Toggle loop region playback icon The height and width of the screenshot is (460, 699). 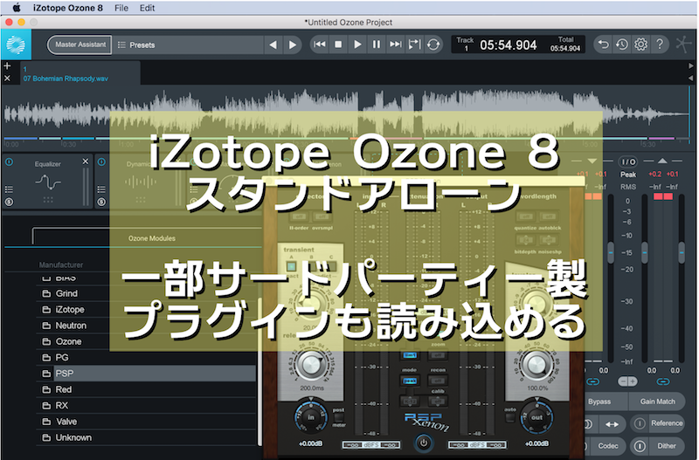pyautogui.click(x=414, y=45)
